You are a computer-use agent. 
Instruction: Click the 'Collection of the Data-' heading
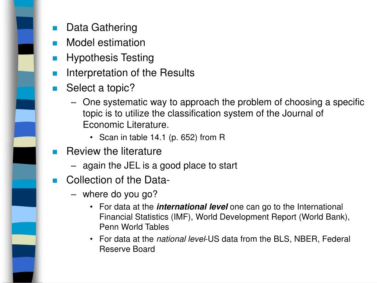pos(118,180)
